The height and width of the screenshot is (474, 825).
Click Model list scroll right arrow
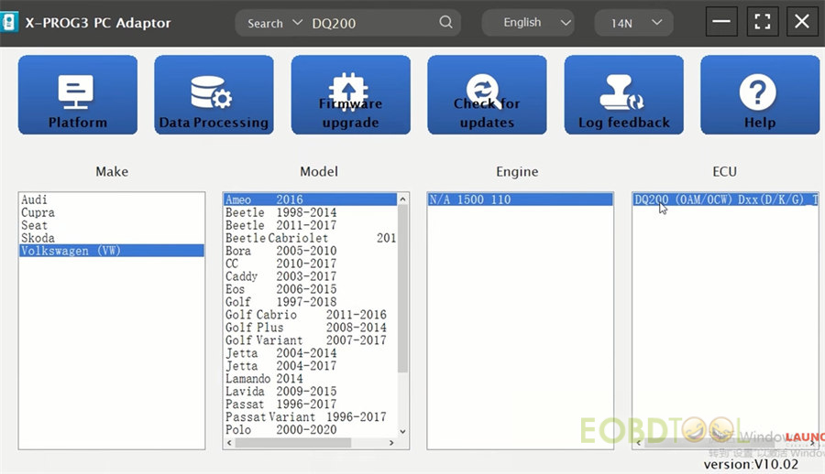tap(391, 443)
